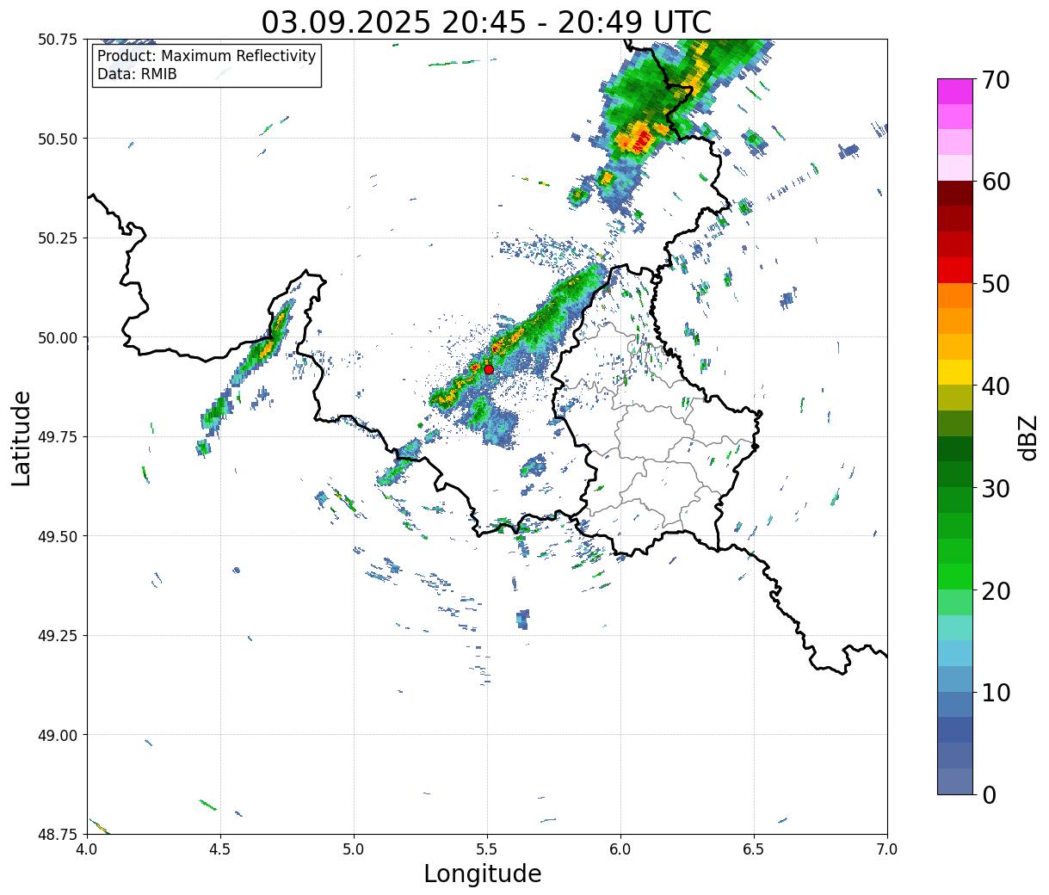This screenshot has height=895, width=1049.
Task: Click the latitude 50.75 tick label
Action: click(x=57, y=40)
